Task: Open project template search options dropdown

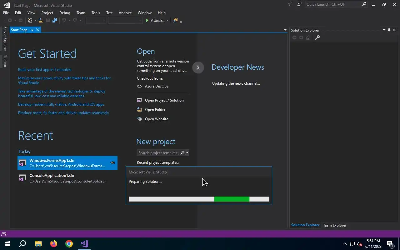Action: pos(187,152)
